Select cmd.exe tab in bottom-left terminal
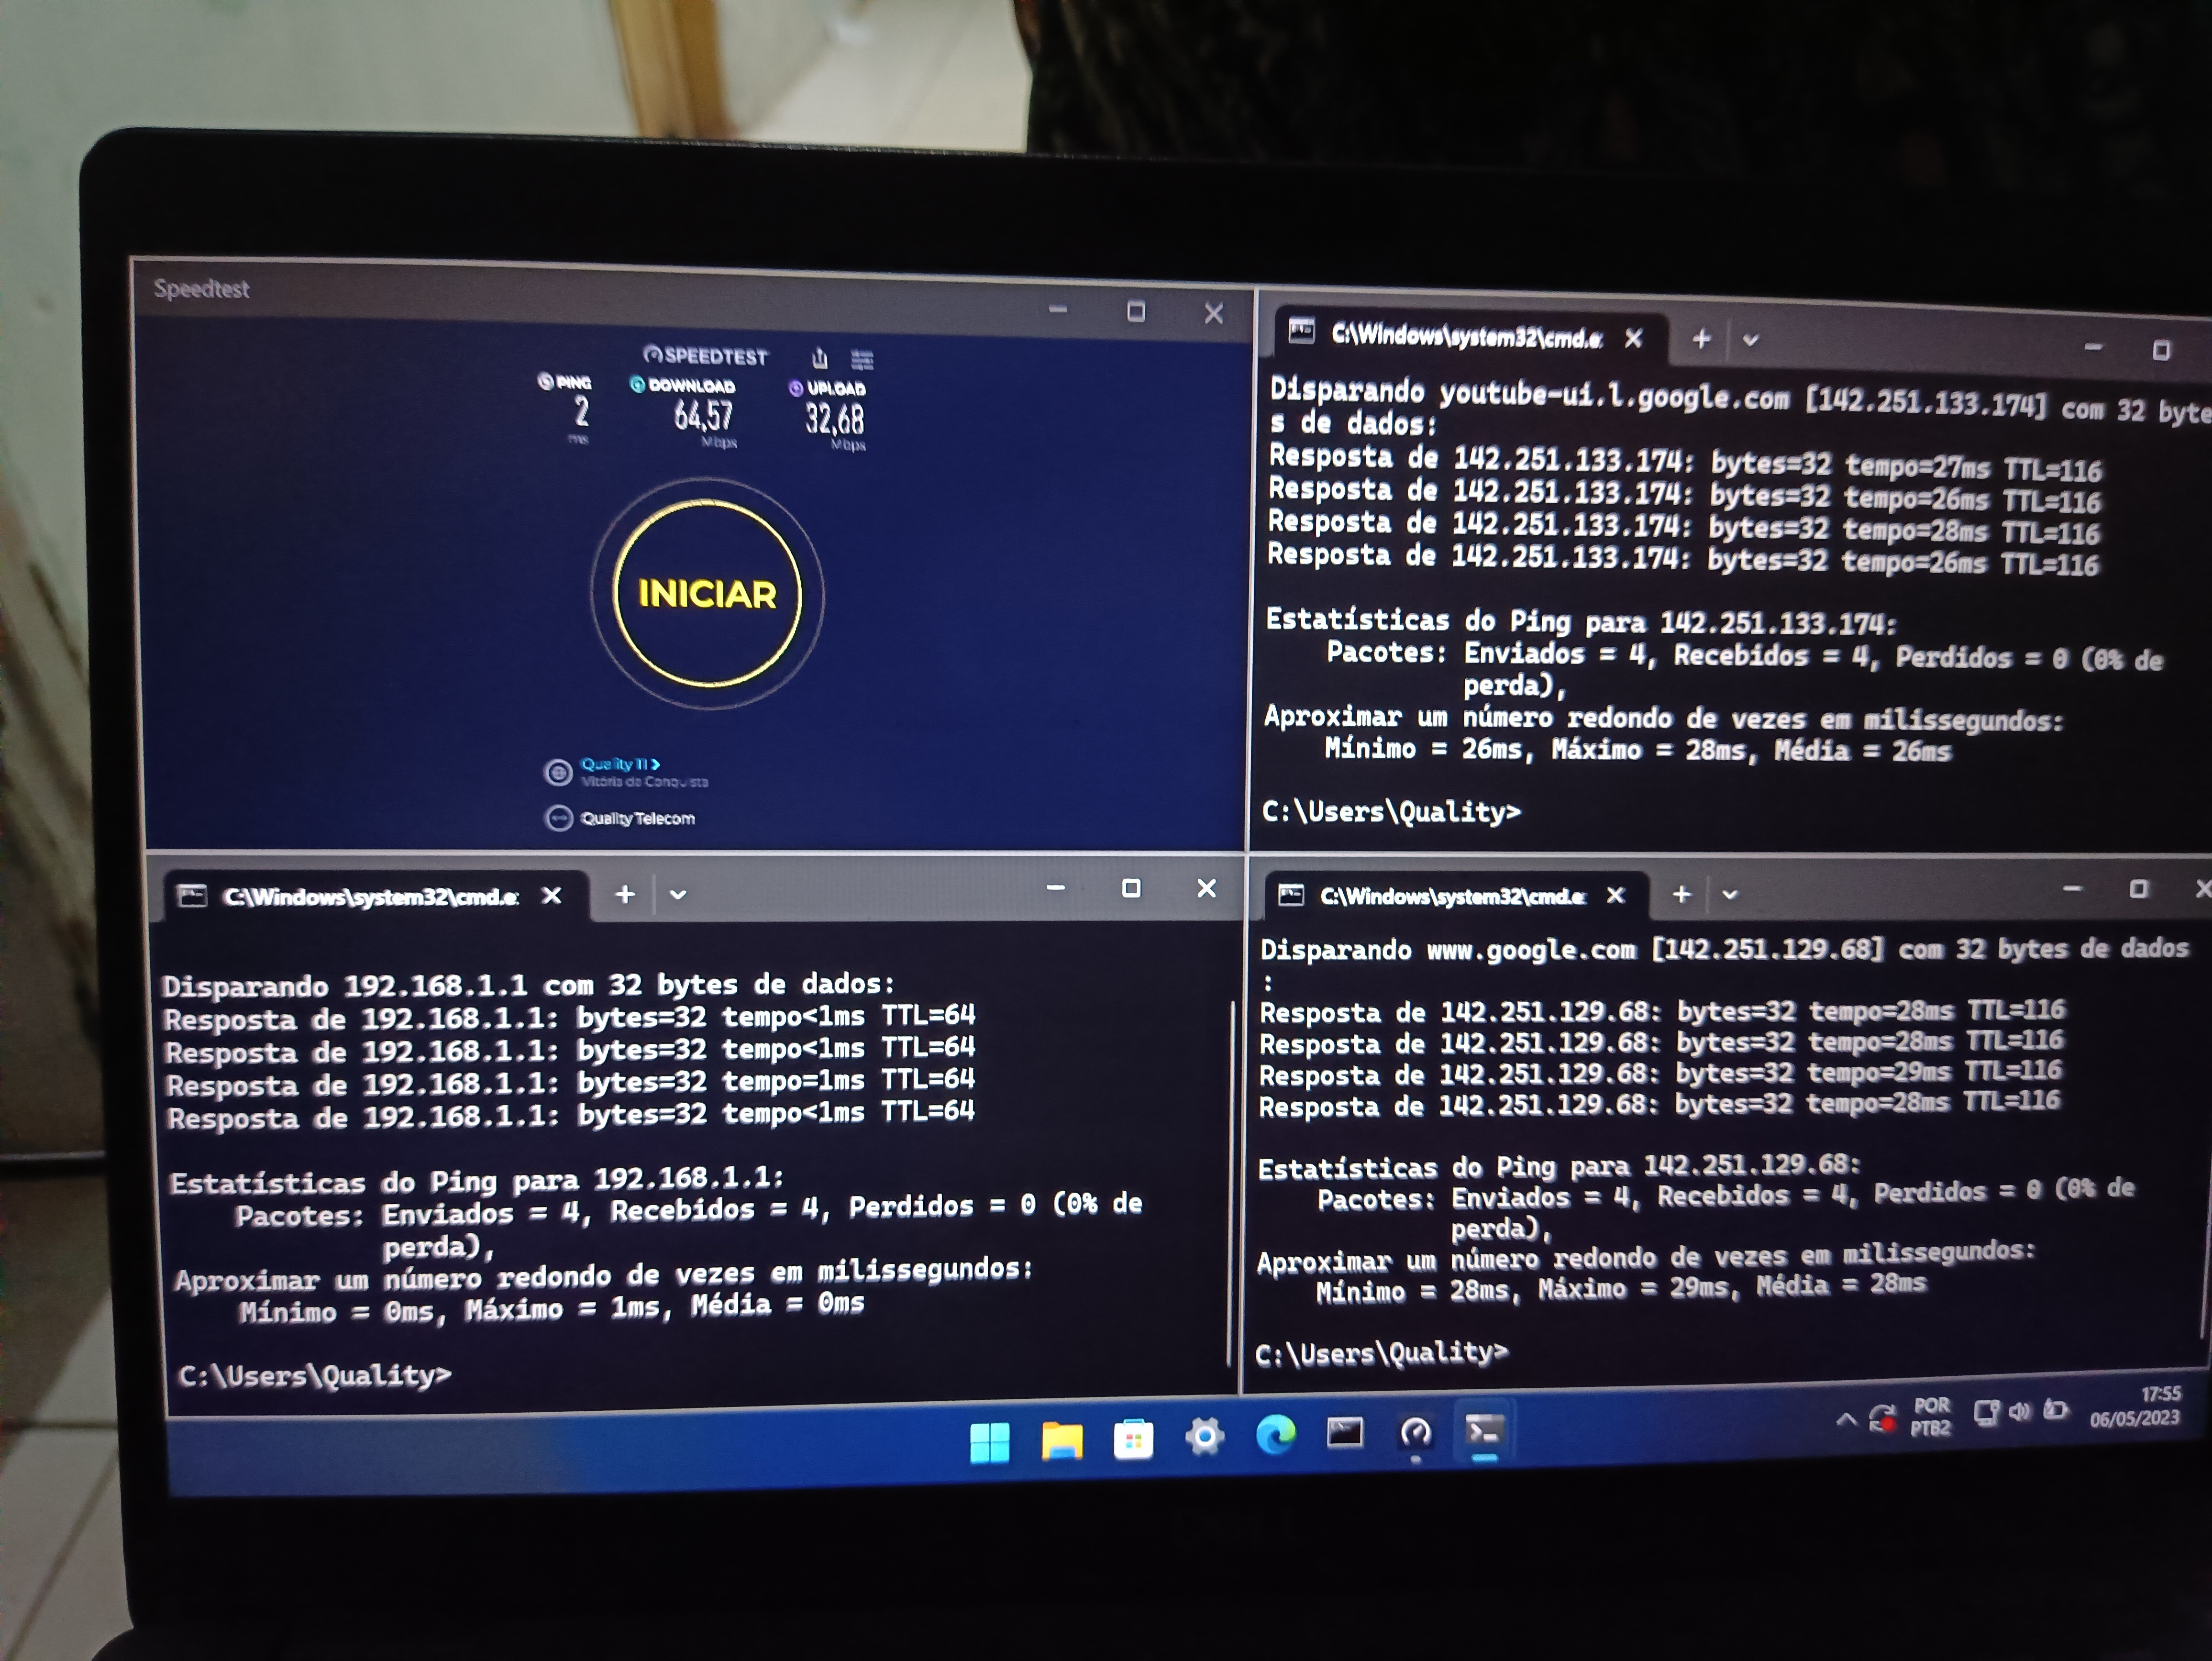Image resolution: width=2212 pixels, height=1661 pixels. [370, 896]
